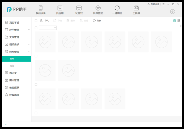This screenshot has height=129, width=184.
Task: Check the third photo group checkbox
Action: (x=36, y=84)
